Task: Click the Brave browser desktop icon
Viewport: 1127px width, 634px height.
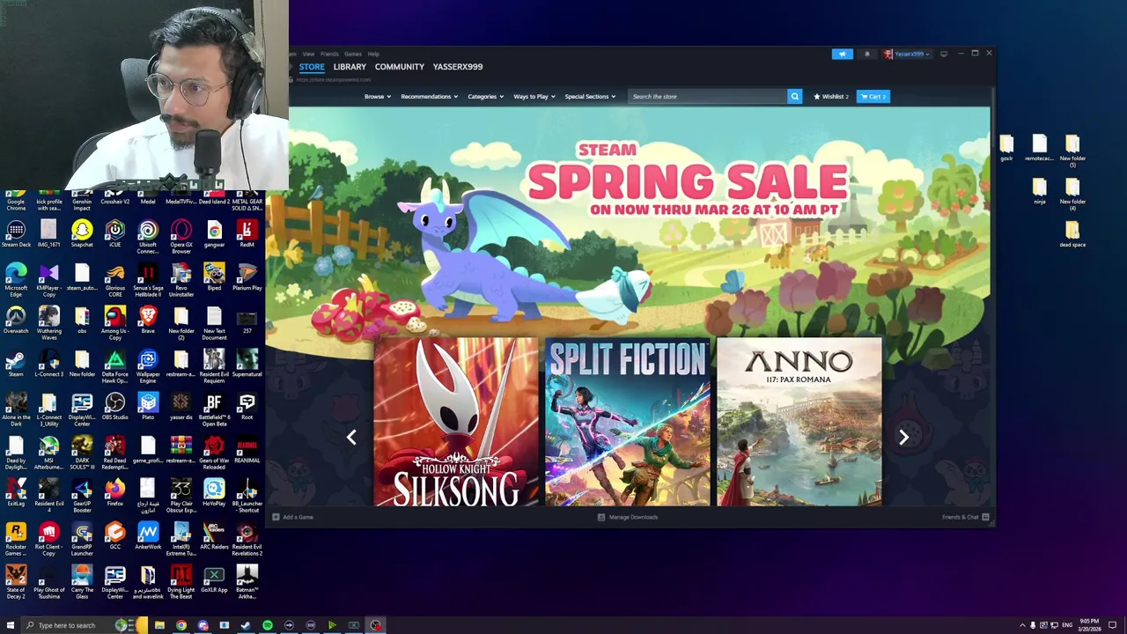Action: coord(148,321)
